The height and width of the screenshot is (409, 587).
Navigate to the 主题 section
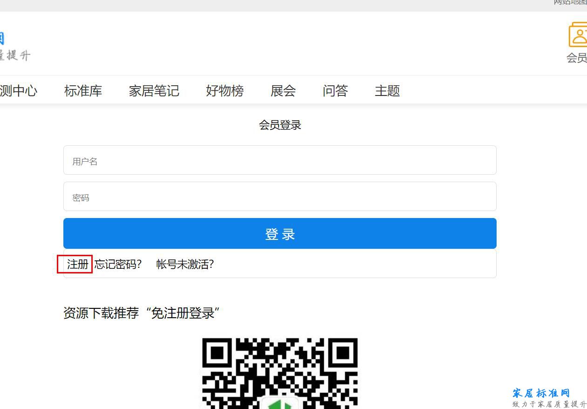[387, 90]
